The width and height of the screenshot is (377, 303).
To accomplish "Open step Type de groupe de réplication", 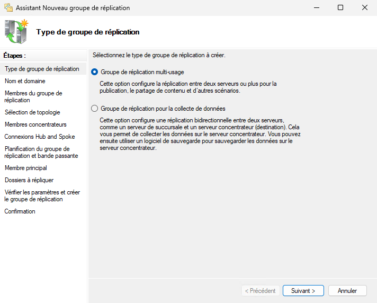I will [x=42, y=69].
